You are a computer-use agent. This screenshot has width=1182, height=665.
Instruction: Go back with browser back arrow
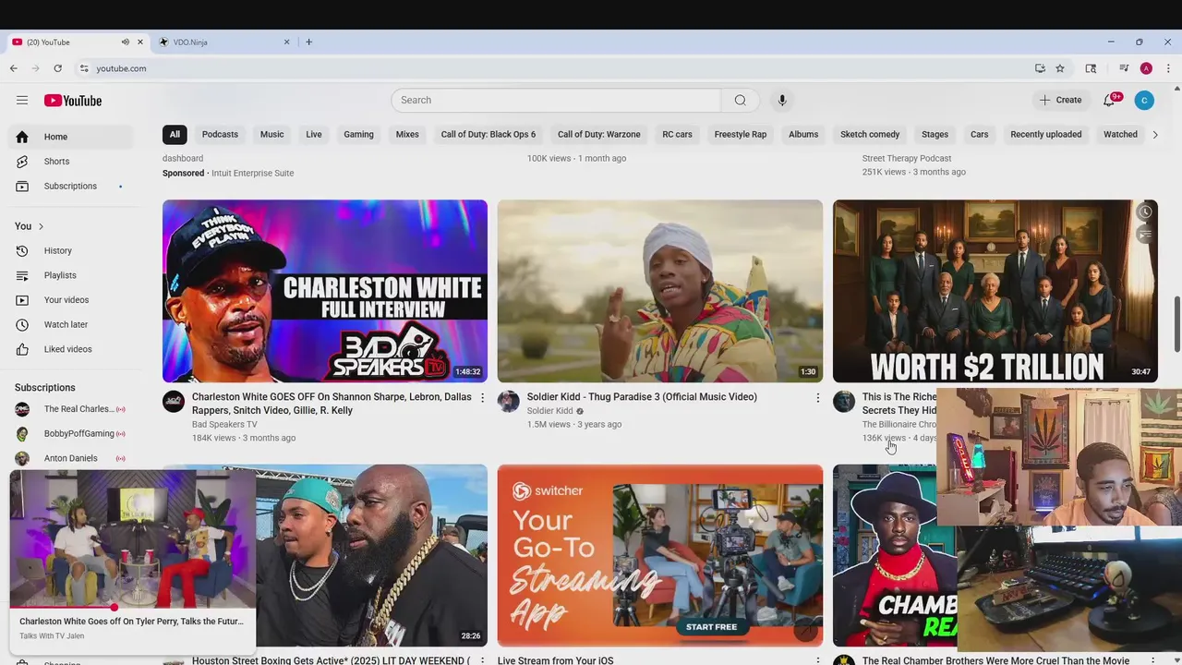[14, 68]
